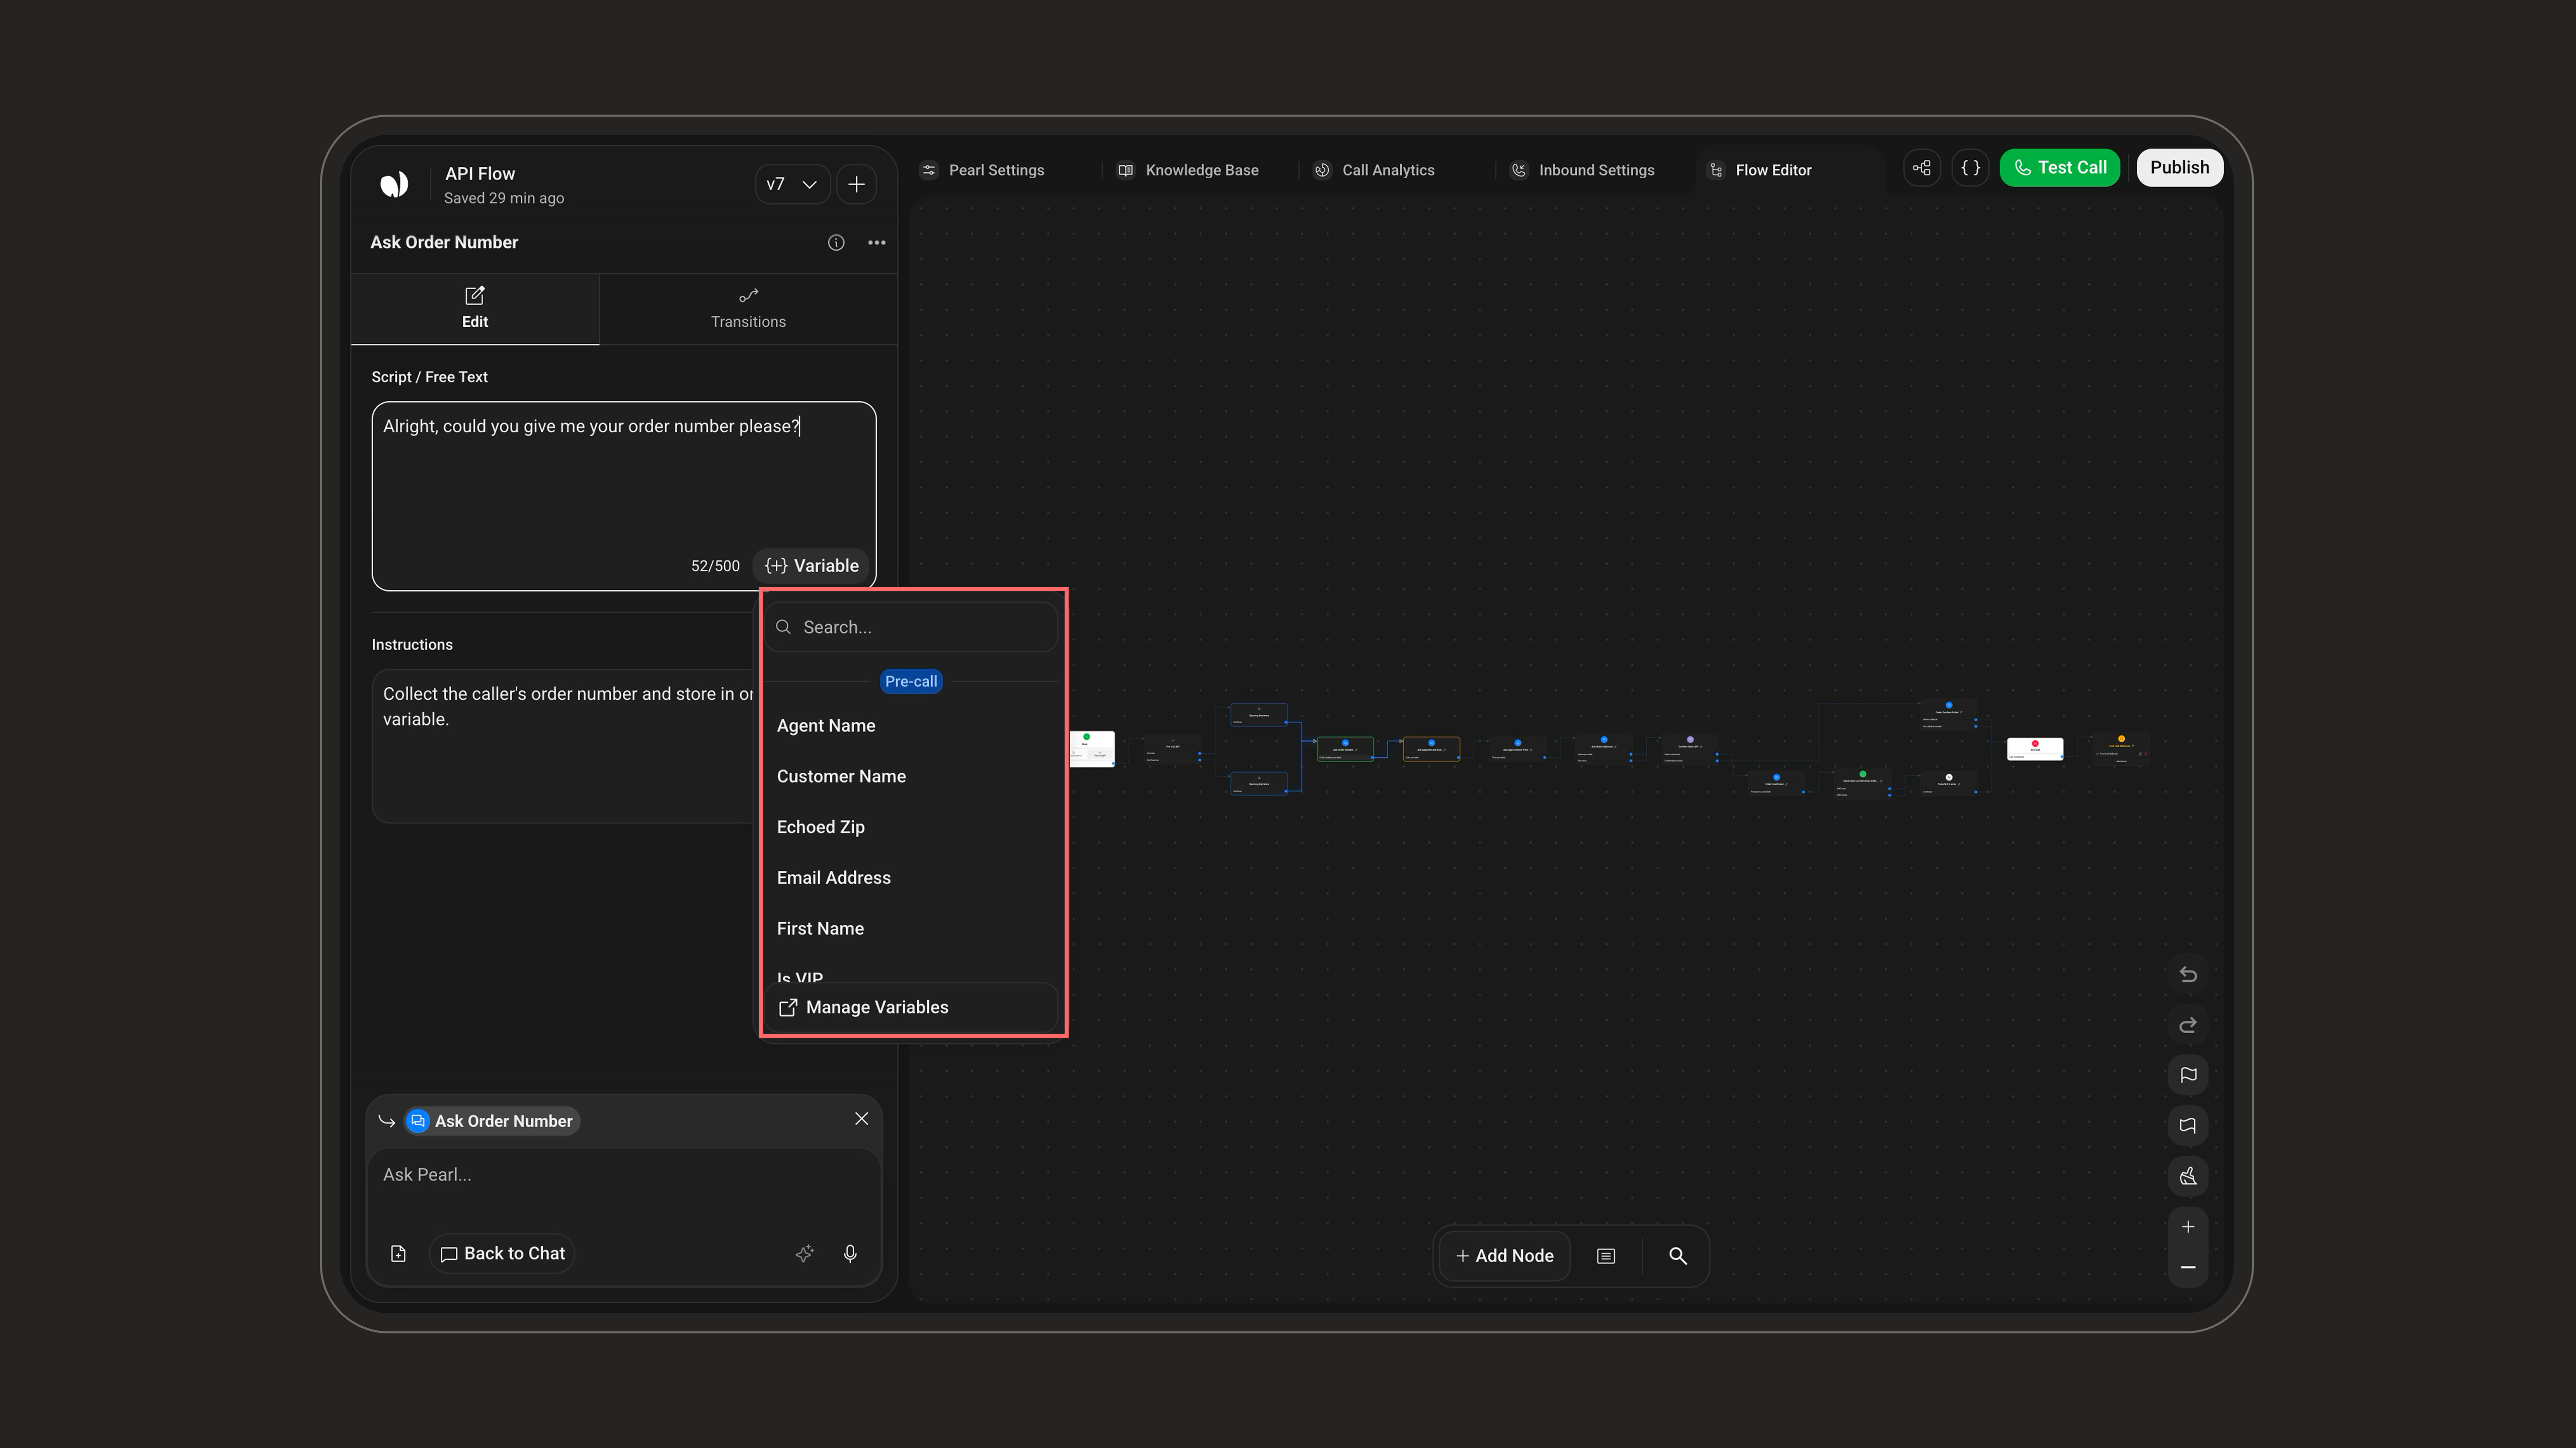Click the list view icon beside Add Node

point(1606,1256)
